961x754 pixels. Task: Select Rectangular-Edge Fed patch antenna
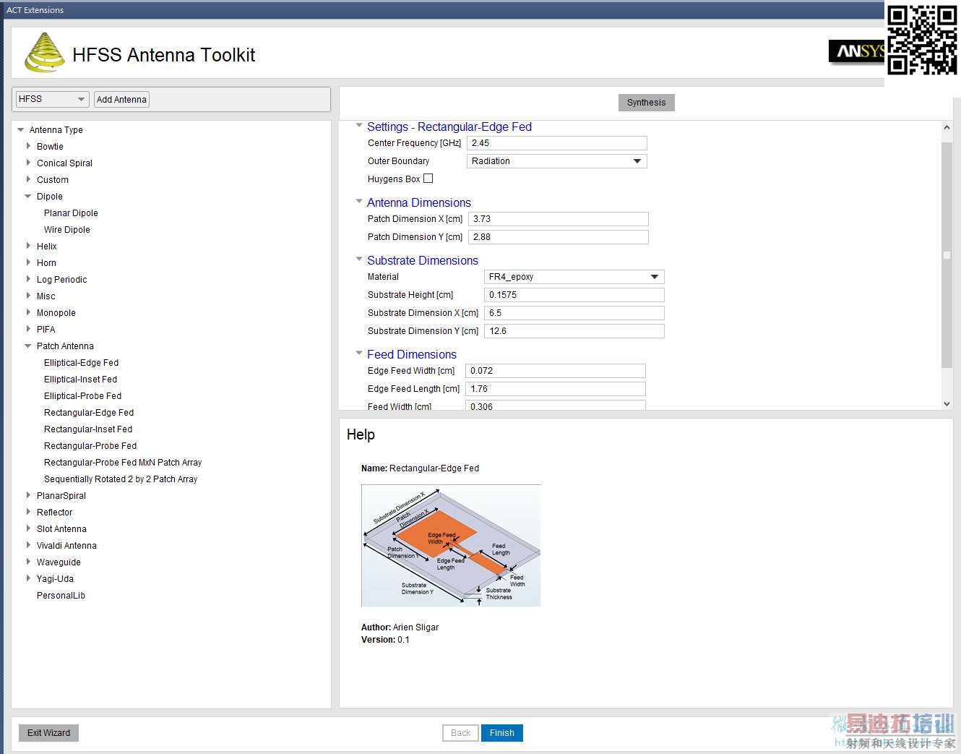point(89,413)
